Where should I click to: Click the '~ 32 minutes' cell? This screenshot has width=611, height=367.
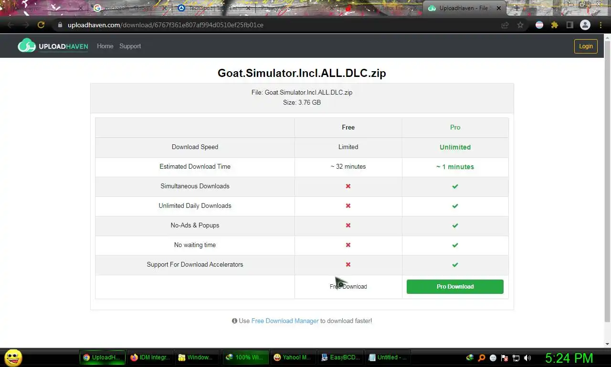pyautogui.click(x=348, y=166)
